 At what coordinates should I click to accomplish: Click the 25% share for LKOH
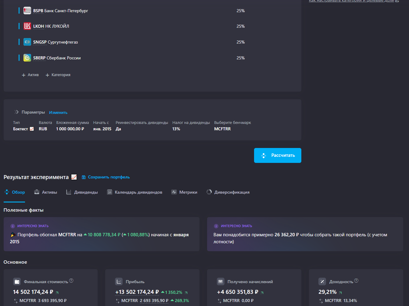click(241, 26)
